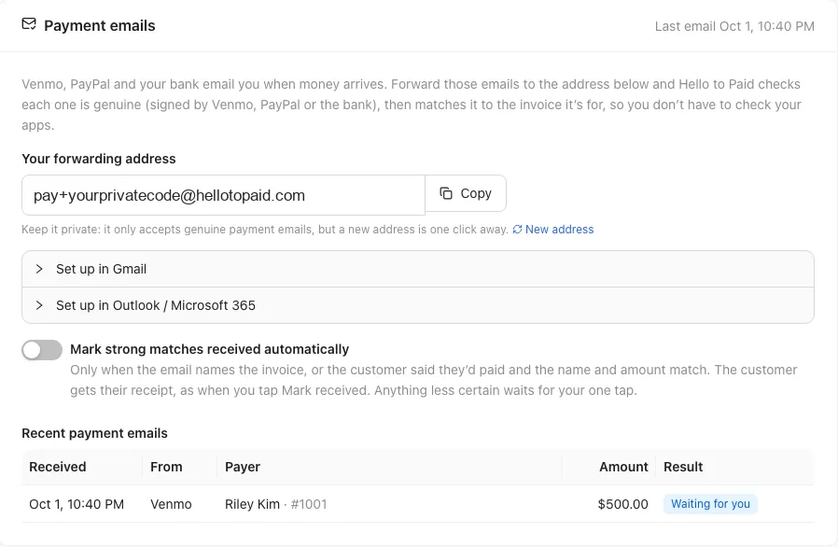The image size is (838, 547).
Task: Click Last email Oct 1, 10:40 PM text
Action: 734,26
